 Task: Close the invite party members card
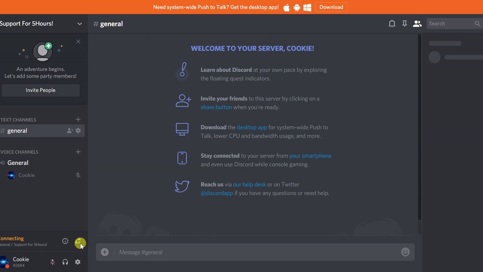tap(78, 42)
